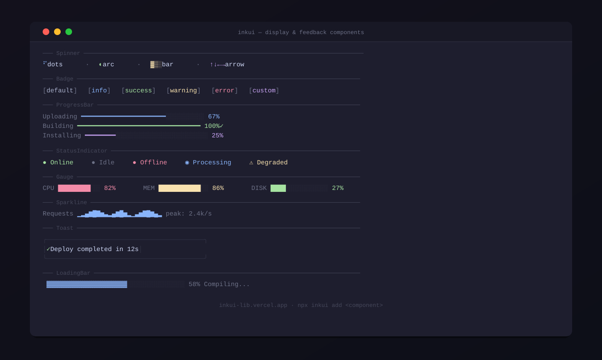Click the 86% MEM value
The width and height of the screenshot is (602, 360).
(218, 188)
